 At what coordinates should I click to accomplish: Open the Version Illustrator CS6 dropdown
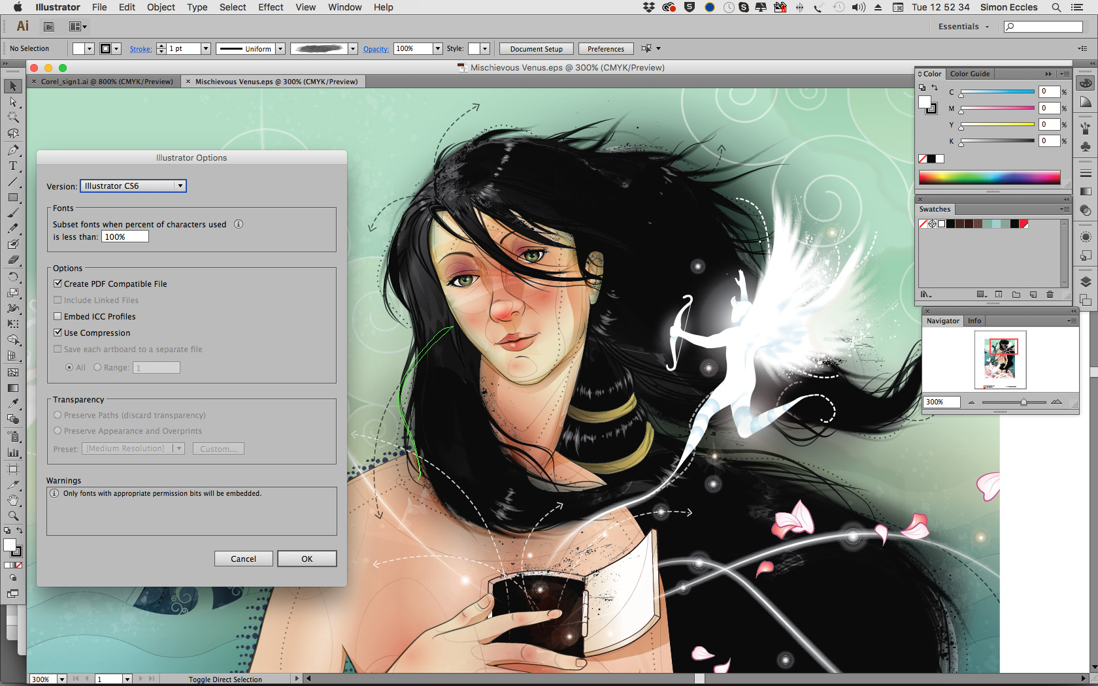pos(133,186)
